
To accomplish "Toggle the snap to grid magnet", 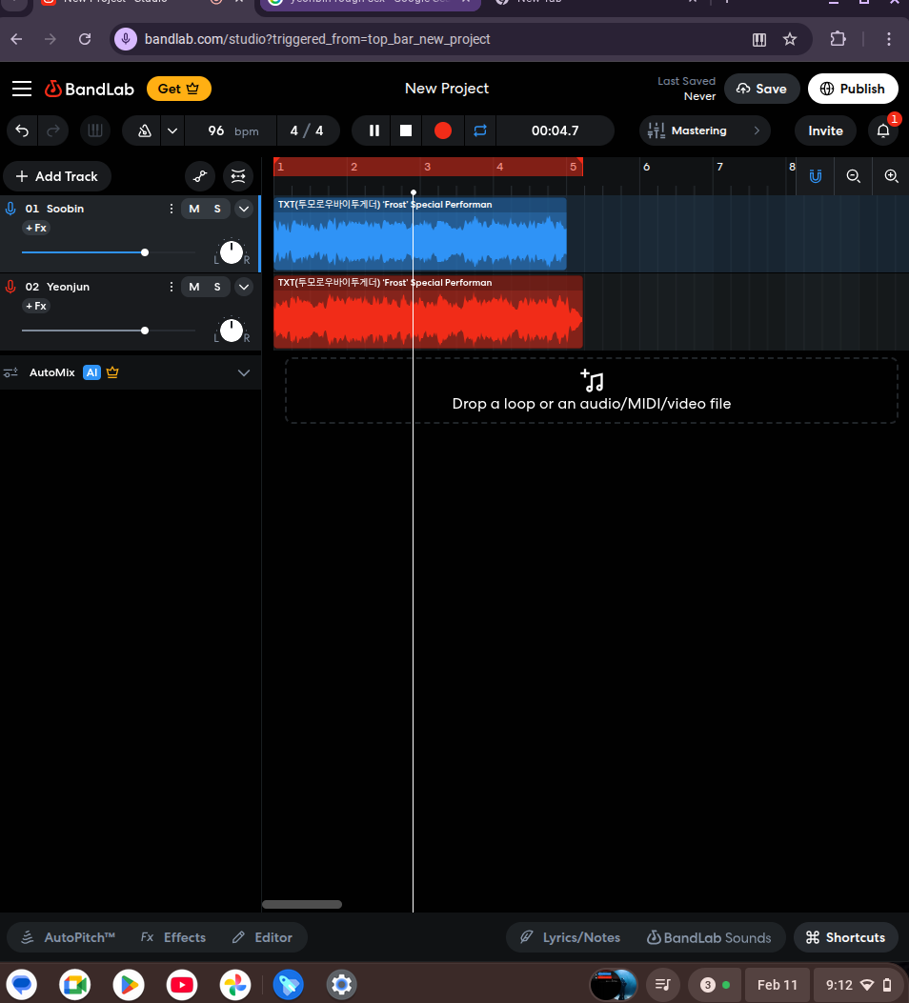I will [x=816, y=176].
